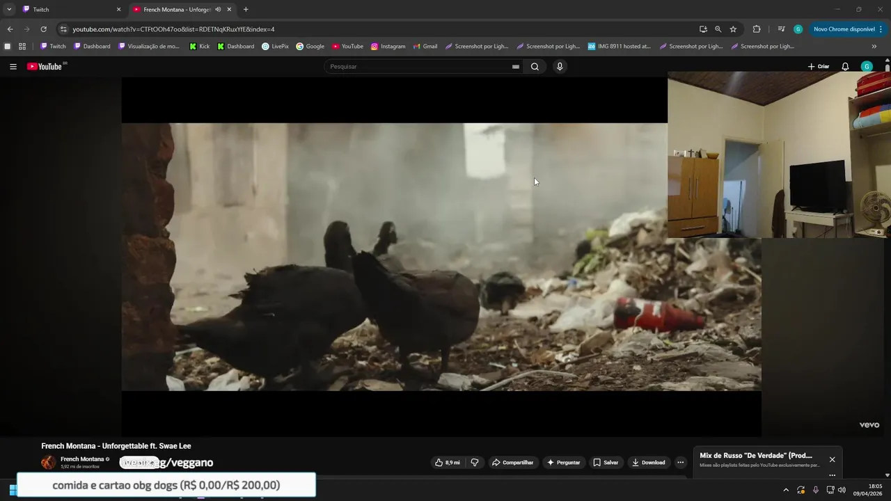Open the media control icon in Chrome toolbar
This screenshot has width=891, height=501.
point(781,29)
